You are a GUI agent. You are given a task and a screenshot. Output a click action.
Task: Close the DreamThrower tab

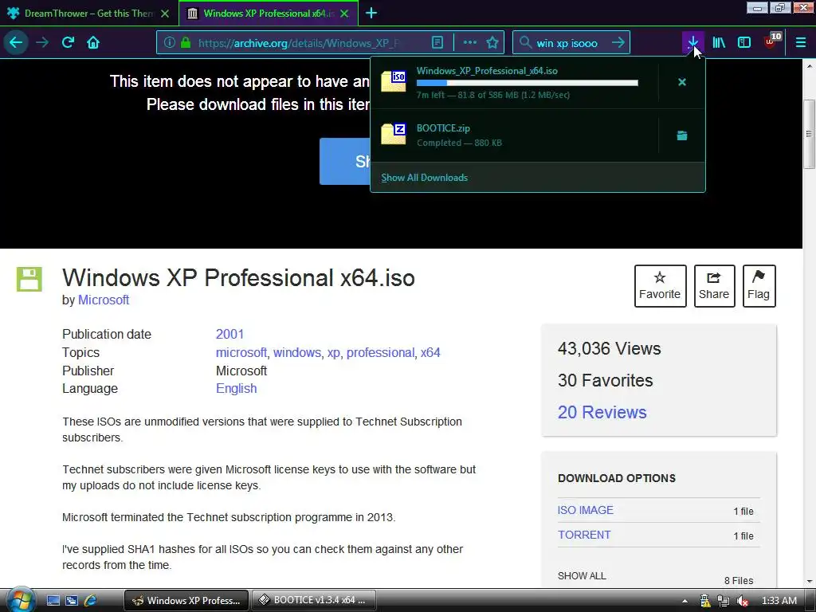point(165,14)
